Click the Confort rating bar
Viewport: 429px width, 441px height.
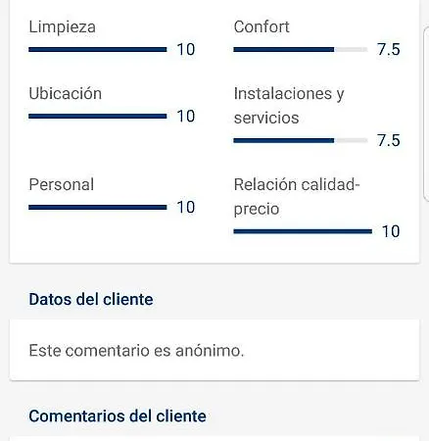pyautogui.click(x=301, y=50)
